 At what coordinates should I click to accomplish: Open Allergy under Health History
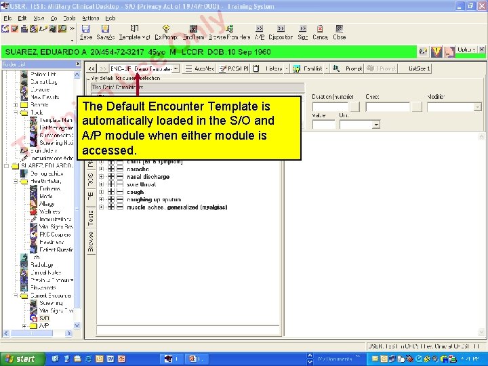[47, 204]
